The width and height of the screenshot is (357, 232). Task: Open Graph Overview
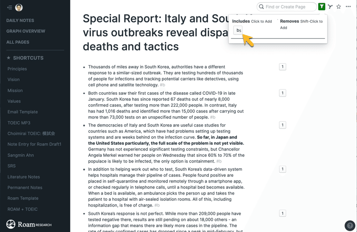(26, 31)
